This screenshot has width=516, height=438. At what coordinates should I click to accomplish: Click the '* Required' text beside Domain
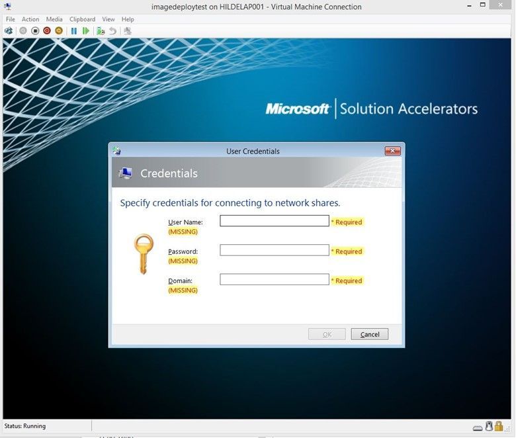tap(347, 281)
